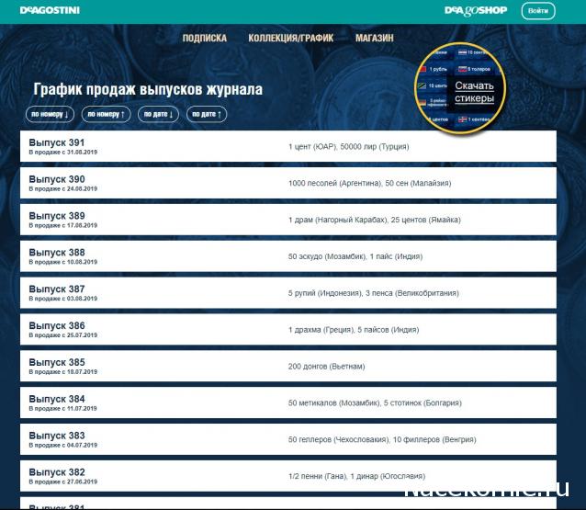The width and height of the screenshot is (586, 510).
Task: Click sale date 'В продаже с 18.07.2019'
Action: pos(63,372)
